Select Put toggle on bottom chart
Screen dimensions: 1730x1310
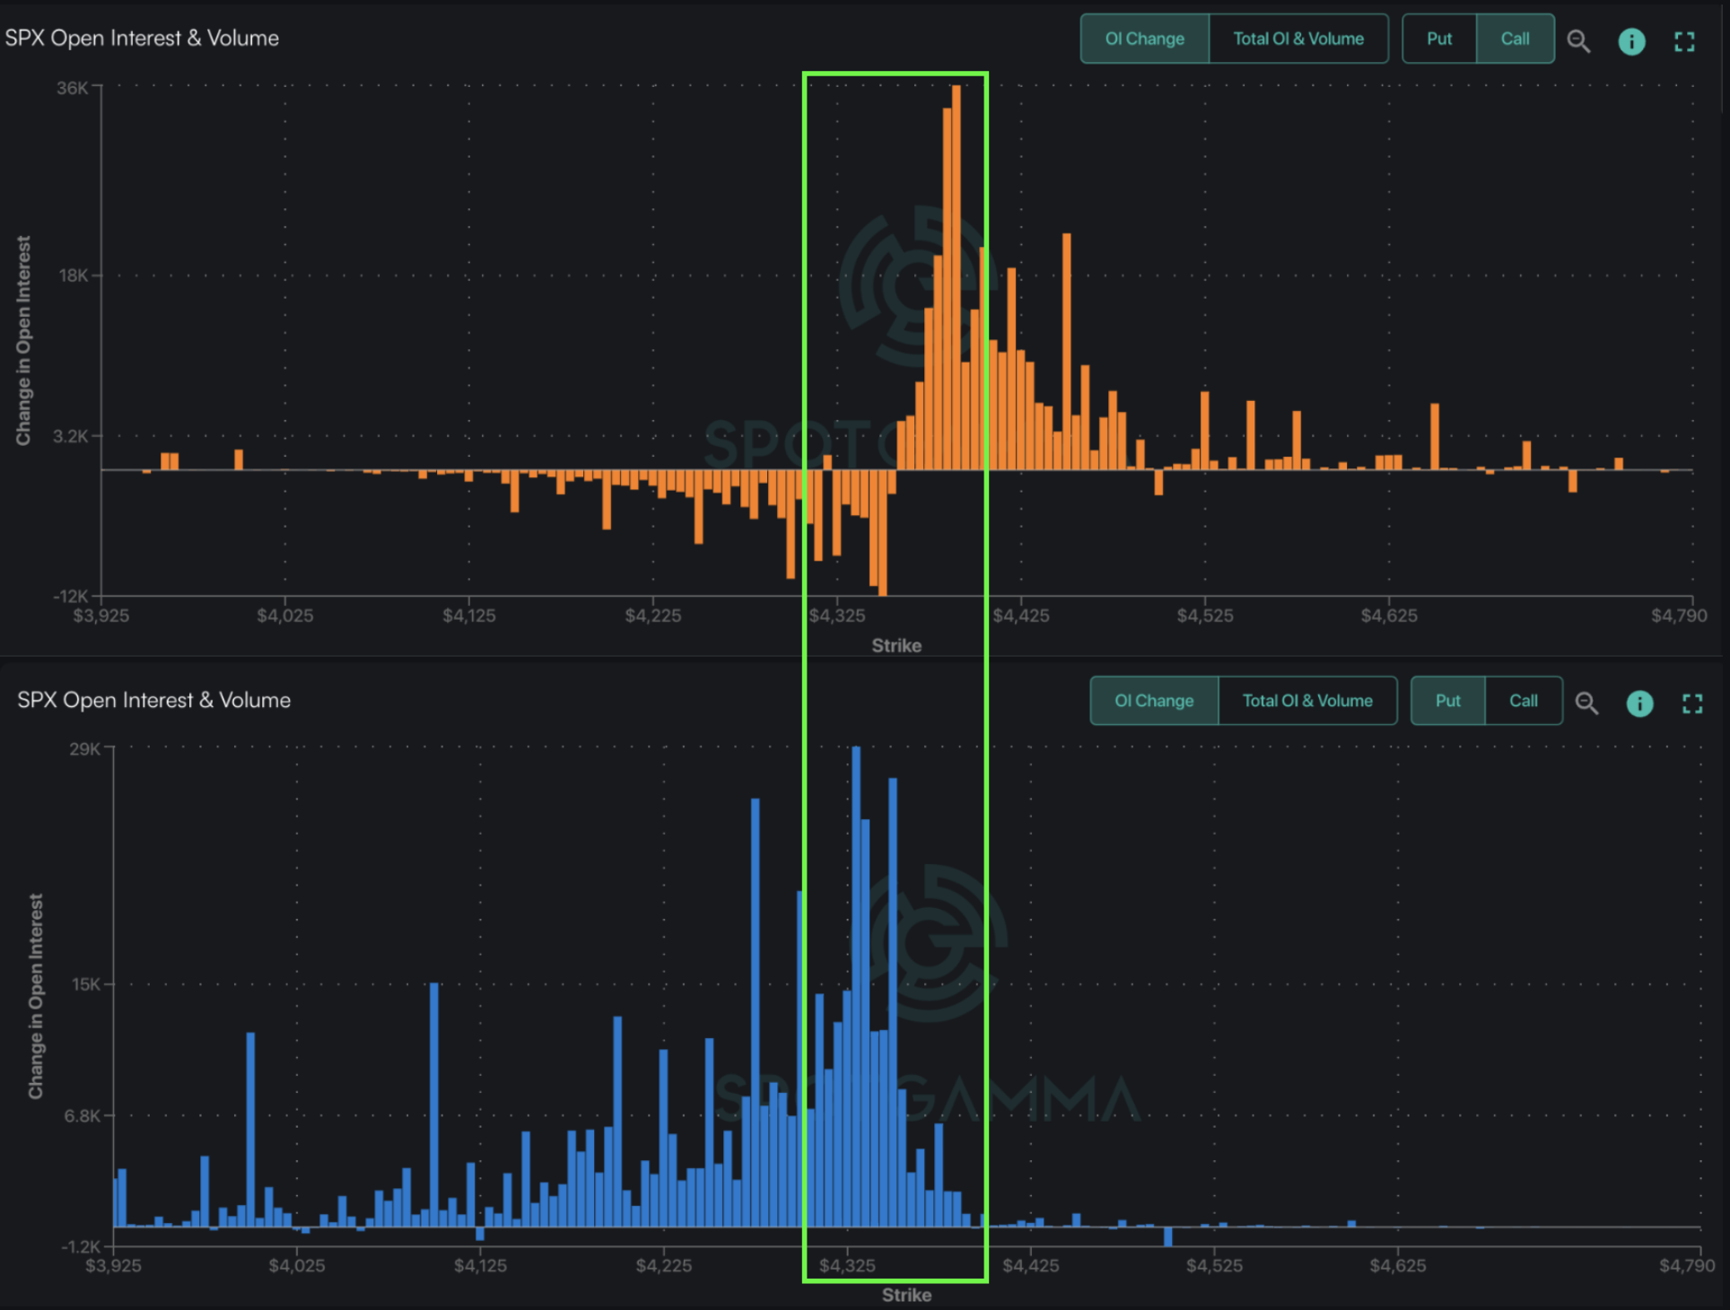pyautogui.click(x=1447, y=701)
